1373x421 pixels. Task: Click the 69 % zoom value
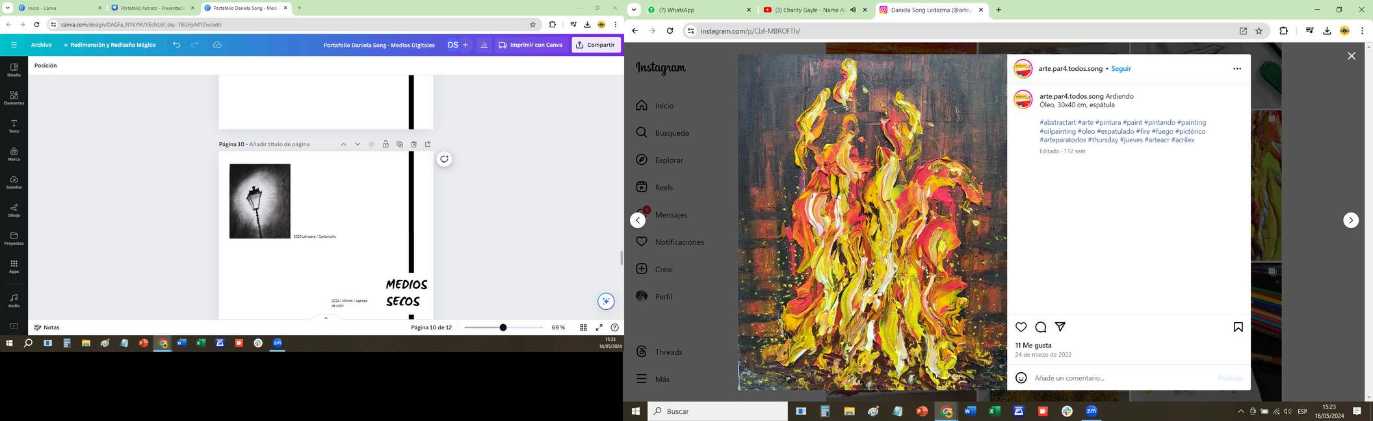point(558,327)
